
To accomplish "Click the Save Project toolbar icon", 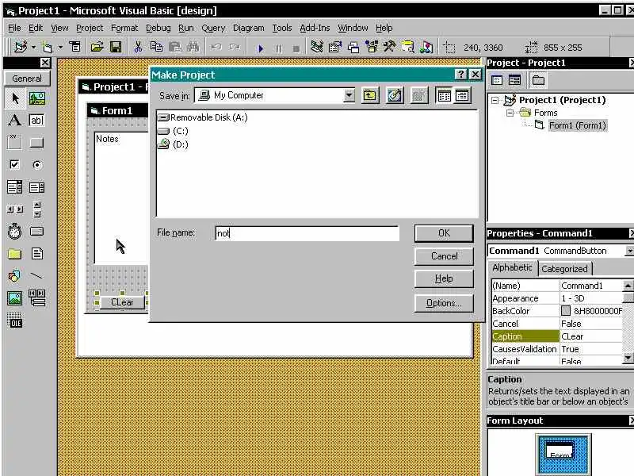I will point(116,48).
